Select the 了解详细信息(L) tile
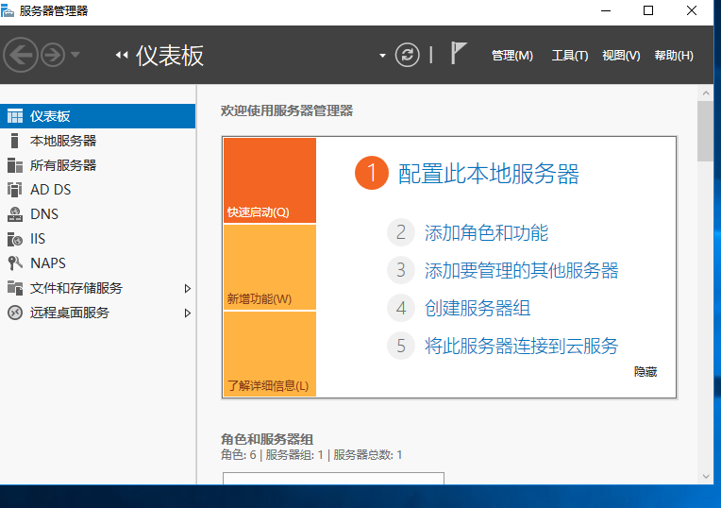Image resolution: width=721 pixels, height=508 pixels. pyautogui.click(x=270, y=354)
